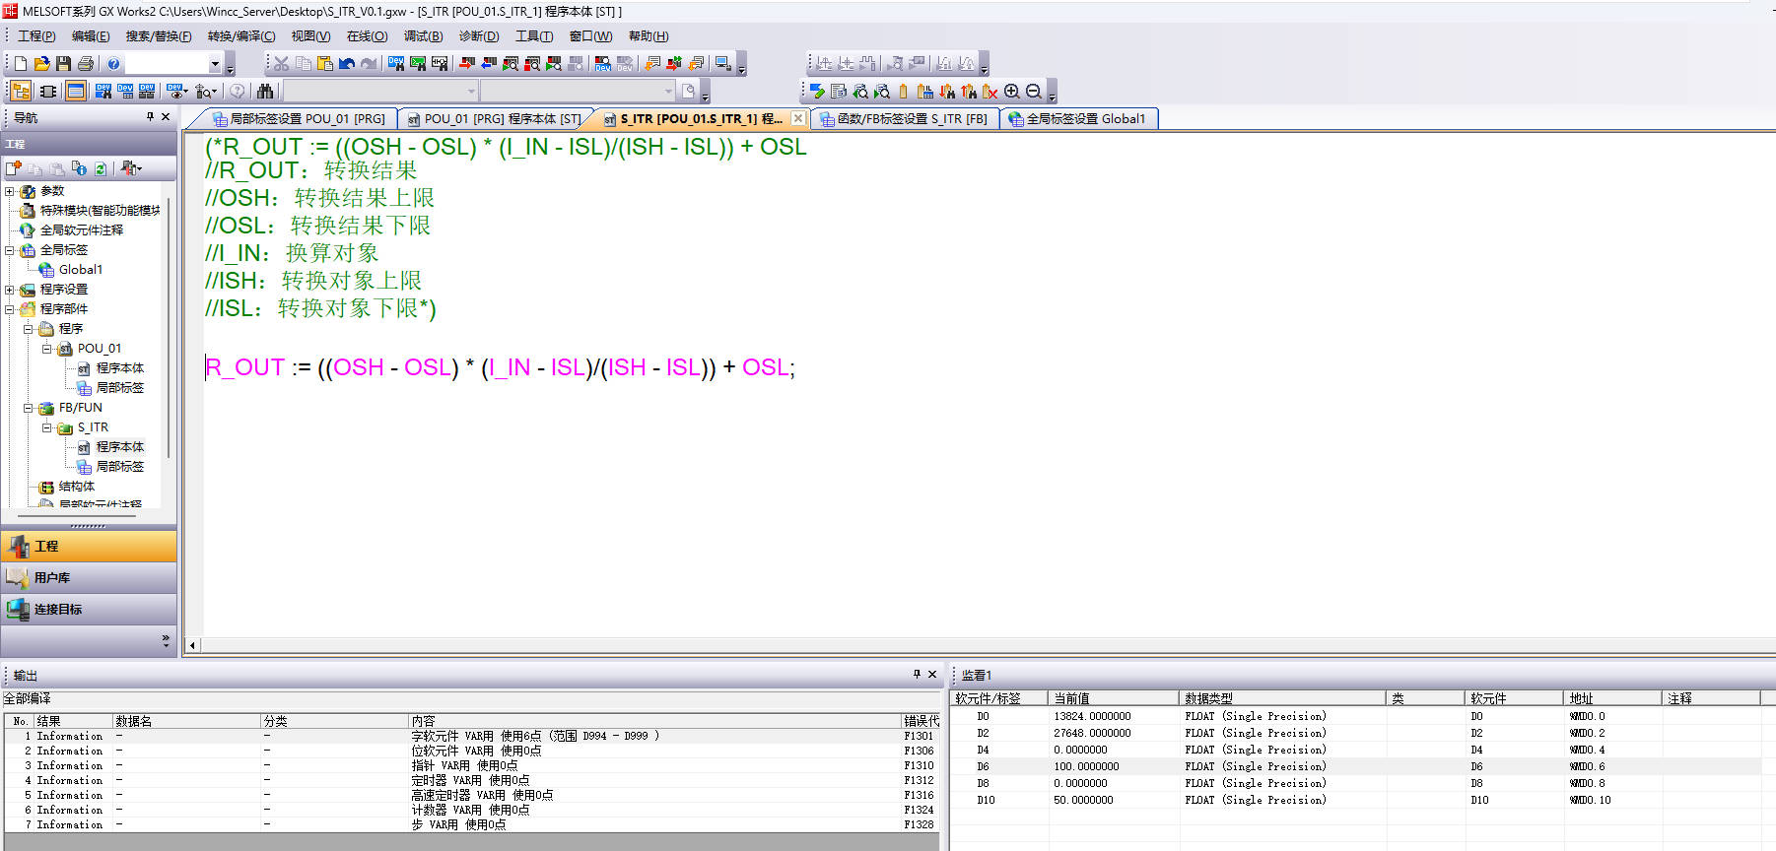Toggle pin on the 导航 navigation panel
Screen dimensions: 1776x851
pos(150,117)
